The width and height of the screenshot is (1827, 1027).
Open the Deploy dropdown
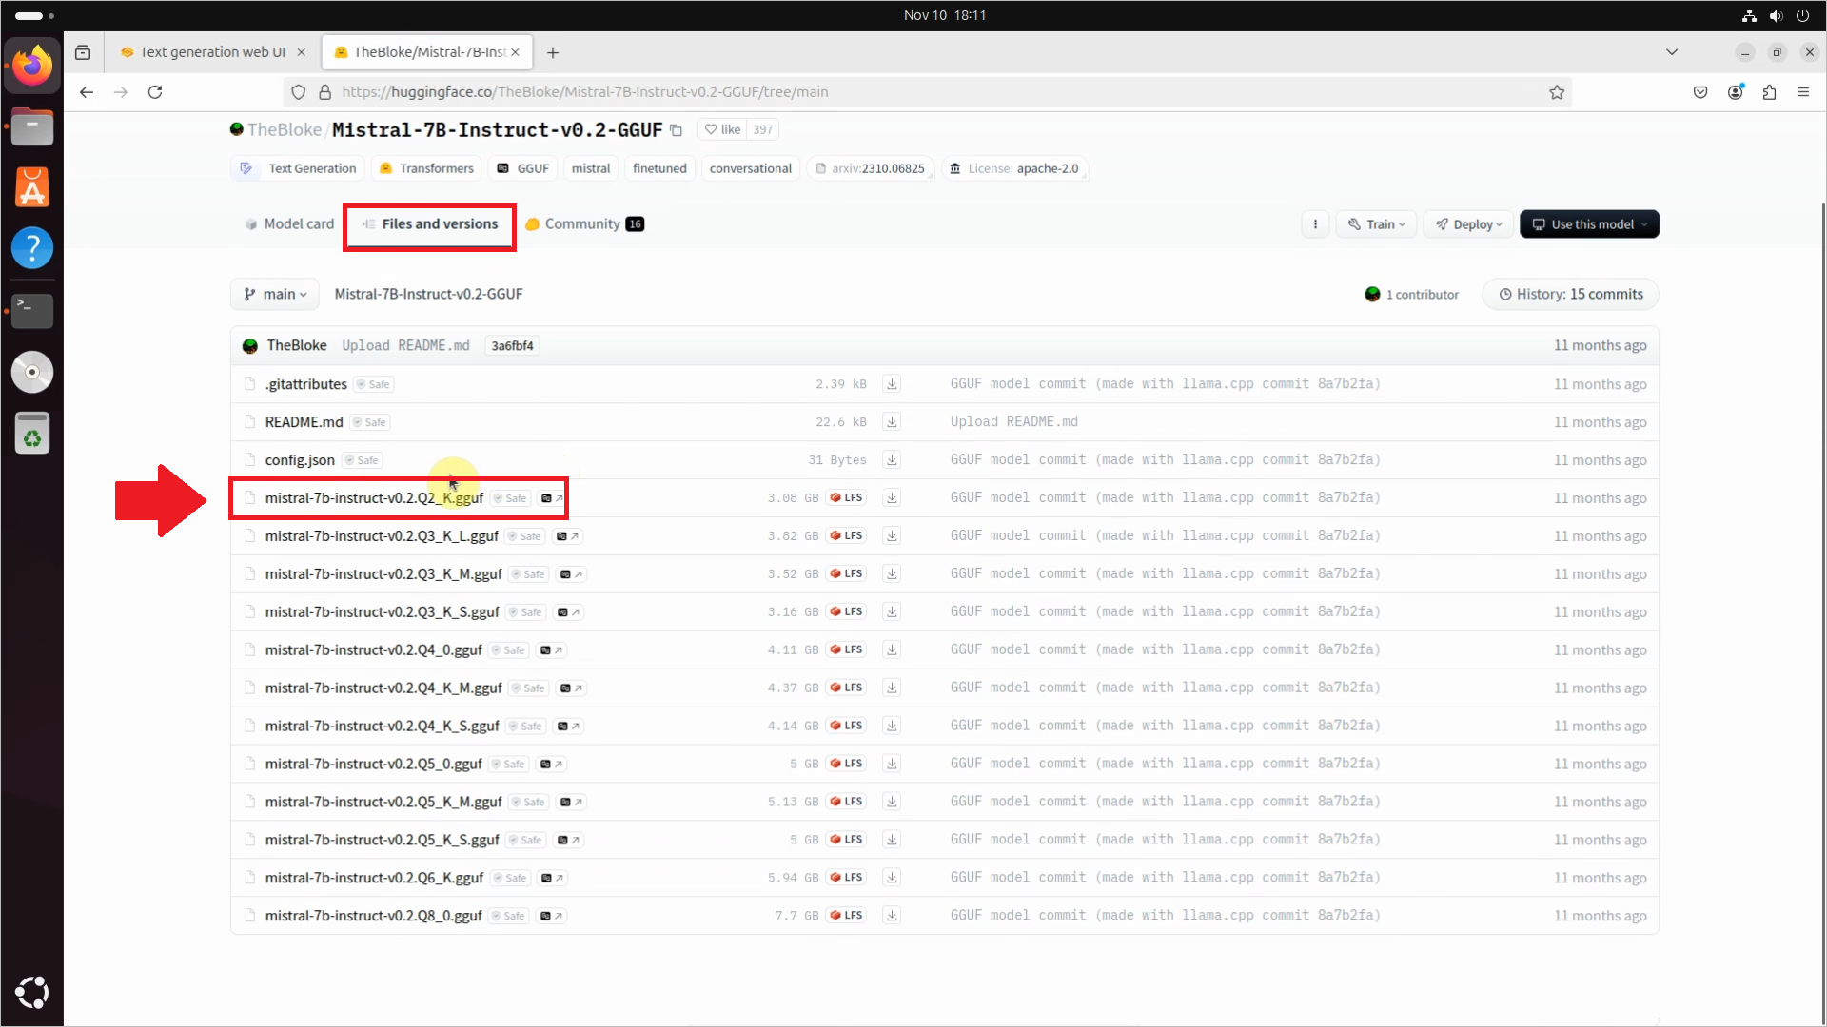coord(1468,224)
